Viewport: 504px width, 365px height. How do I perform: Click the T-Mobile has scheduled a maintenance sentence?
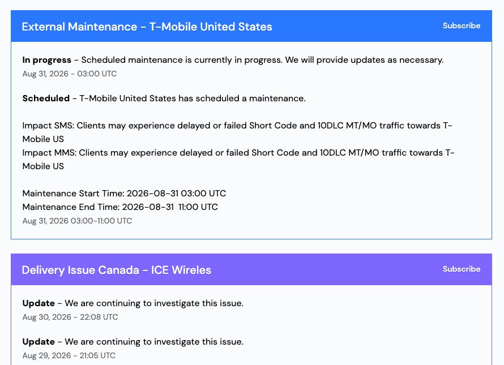coord(192,98)
